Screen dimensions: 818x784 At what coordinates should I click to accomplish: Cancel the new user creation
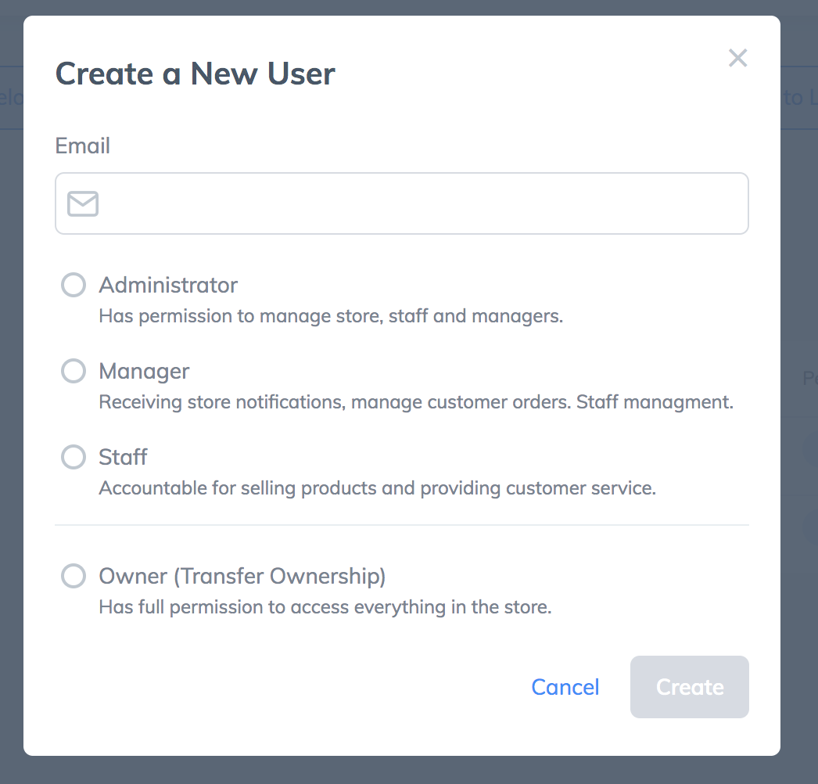click(565, 687)
